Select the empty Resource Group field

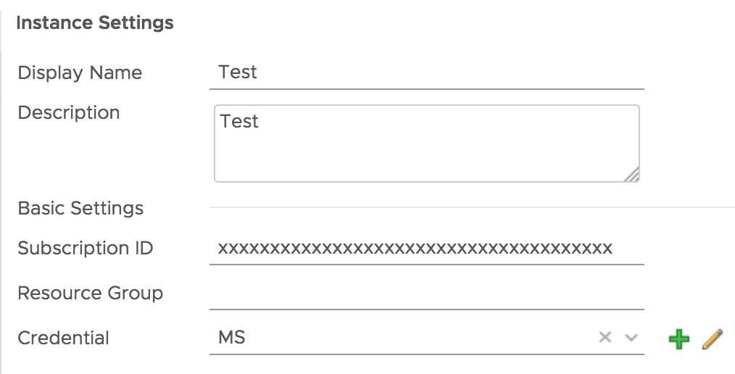tap(426, 294)
